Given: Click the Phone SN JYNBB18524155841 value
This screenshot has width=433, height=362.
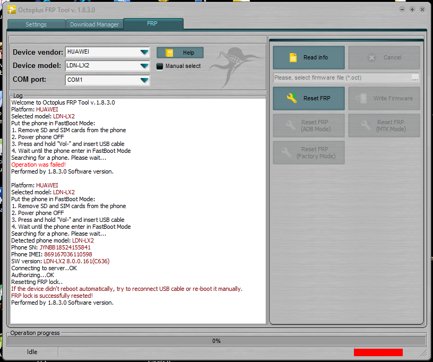Looking at the screenshot, I should 65,247.
